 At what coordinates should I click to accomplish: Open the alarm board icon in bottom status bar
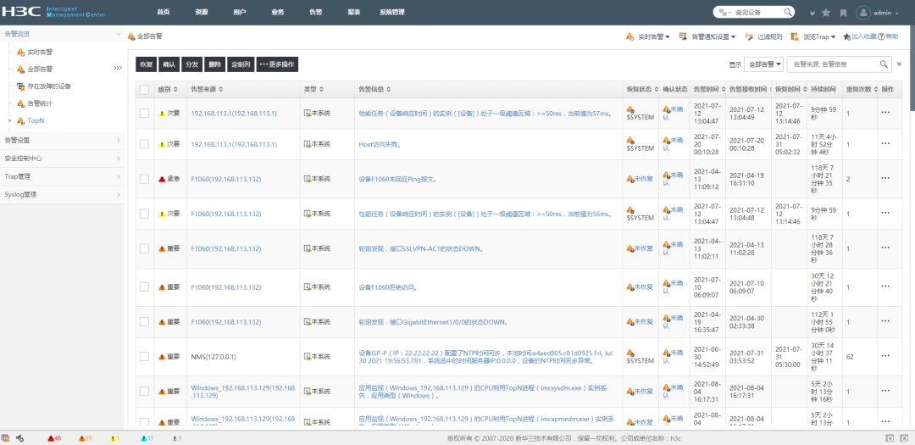click(5, 437)
